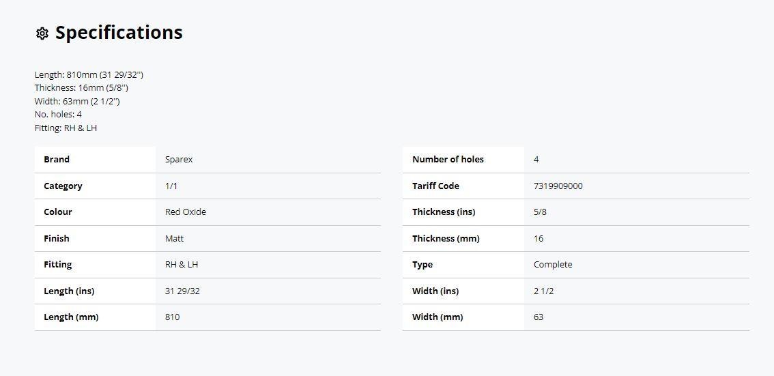
Task: Click the Tariff Code value 7319909000
Action: (x=558, y=186)
